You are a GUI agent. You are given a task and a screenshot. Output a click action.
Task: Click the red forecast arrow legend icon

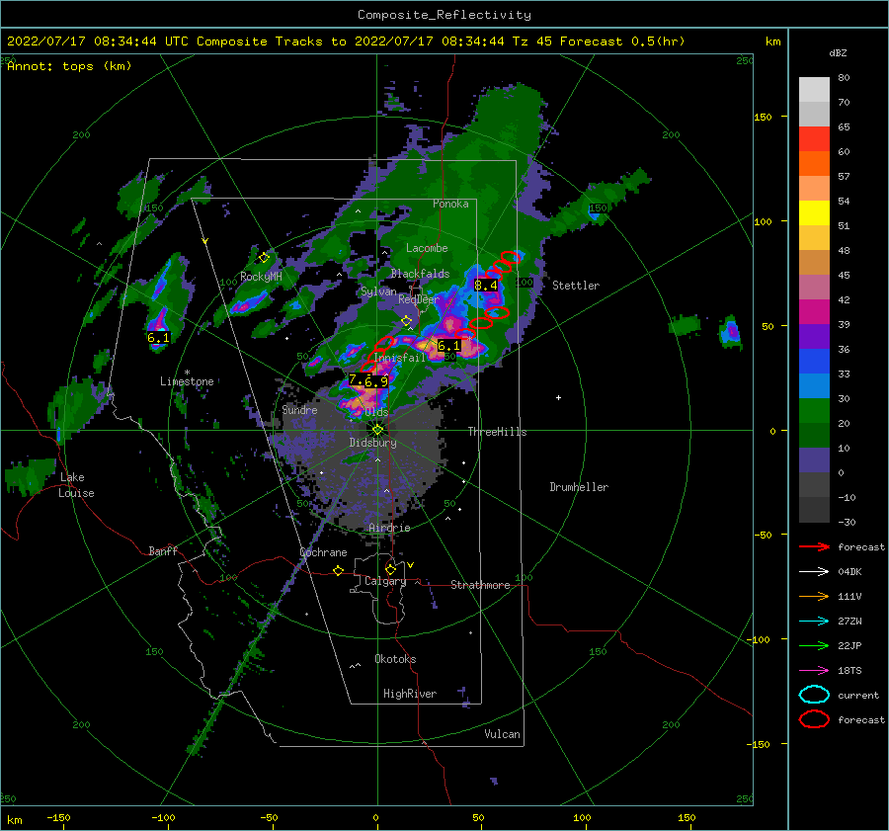pos(815,546)
